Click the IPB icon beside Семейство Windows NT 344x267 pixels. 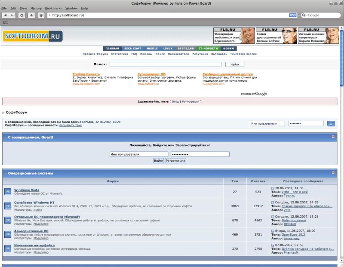pos(8,206)
